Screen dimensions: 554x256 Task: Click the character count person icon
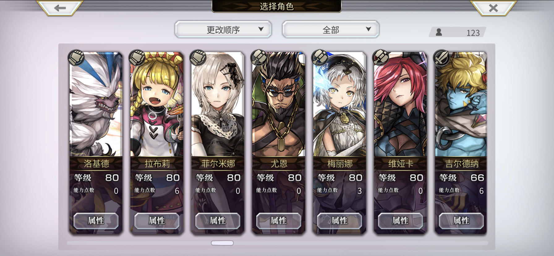[x=439, y=32]
